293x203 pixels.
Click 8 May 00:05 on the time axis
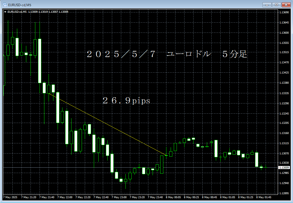pyautogui.click(x=173, y=197)
